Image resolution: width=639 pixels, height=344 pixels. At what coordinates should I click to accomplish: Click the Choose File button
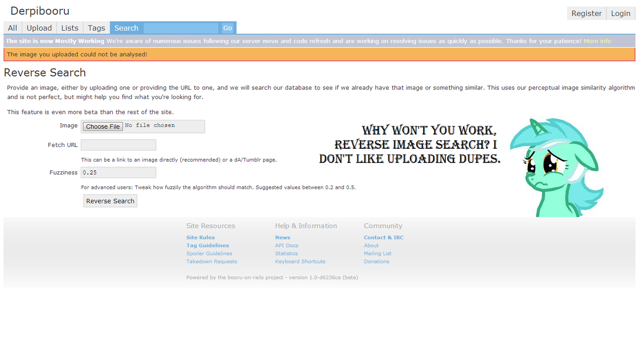[x=103, y=126]
